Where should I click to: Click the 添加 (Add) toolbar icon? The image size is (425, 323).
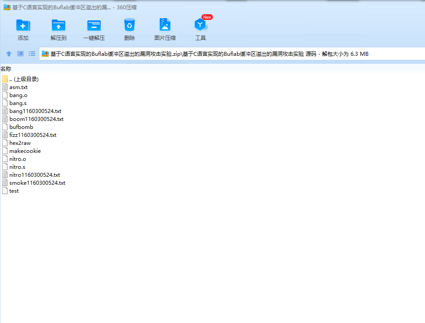point(23,25)
